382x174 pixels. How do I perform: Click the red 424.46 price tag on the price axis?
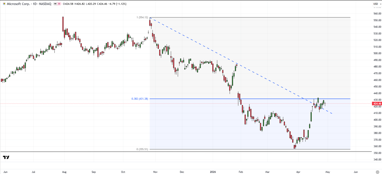pos(377,104)
